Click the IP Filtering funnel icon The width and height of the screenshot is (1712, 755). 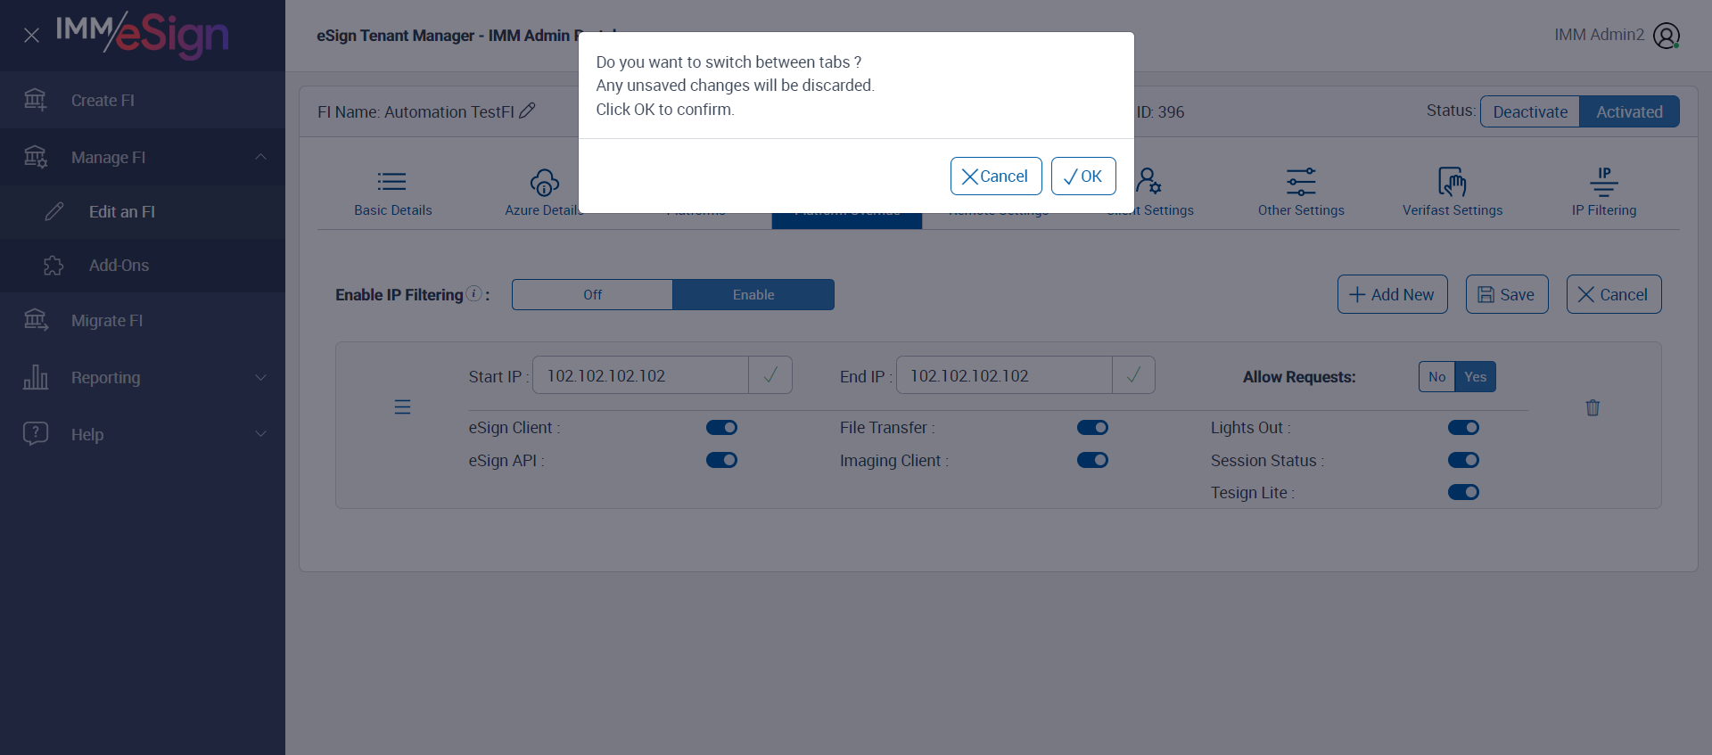(1604, 182)
